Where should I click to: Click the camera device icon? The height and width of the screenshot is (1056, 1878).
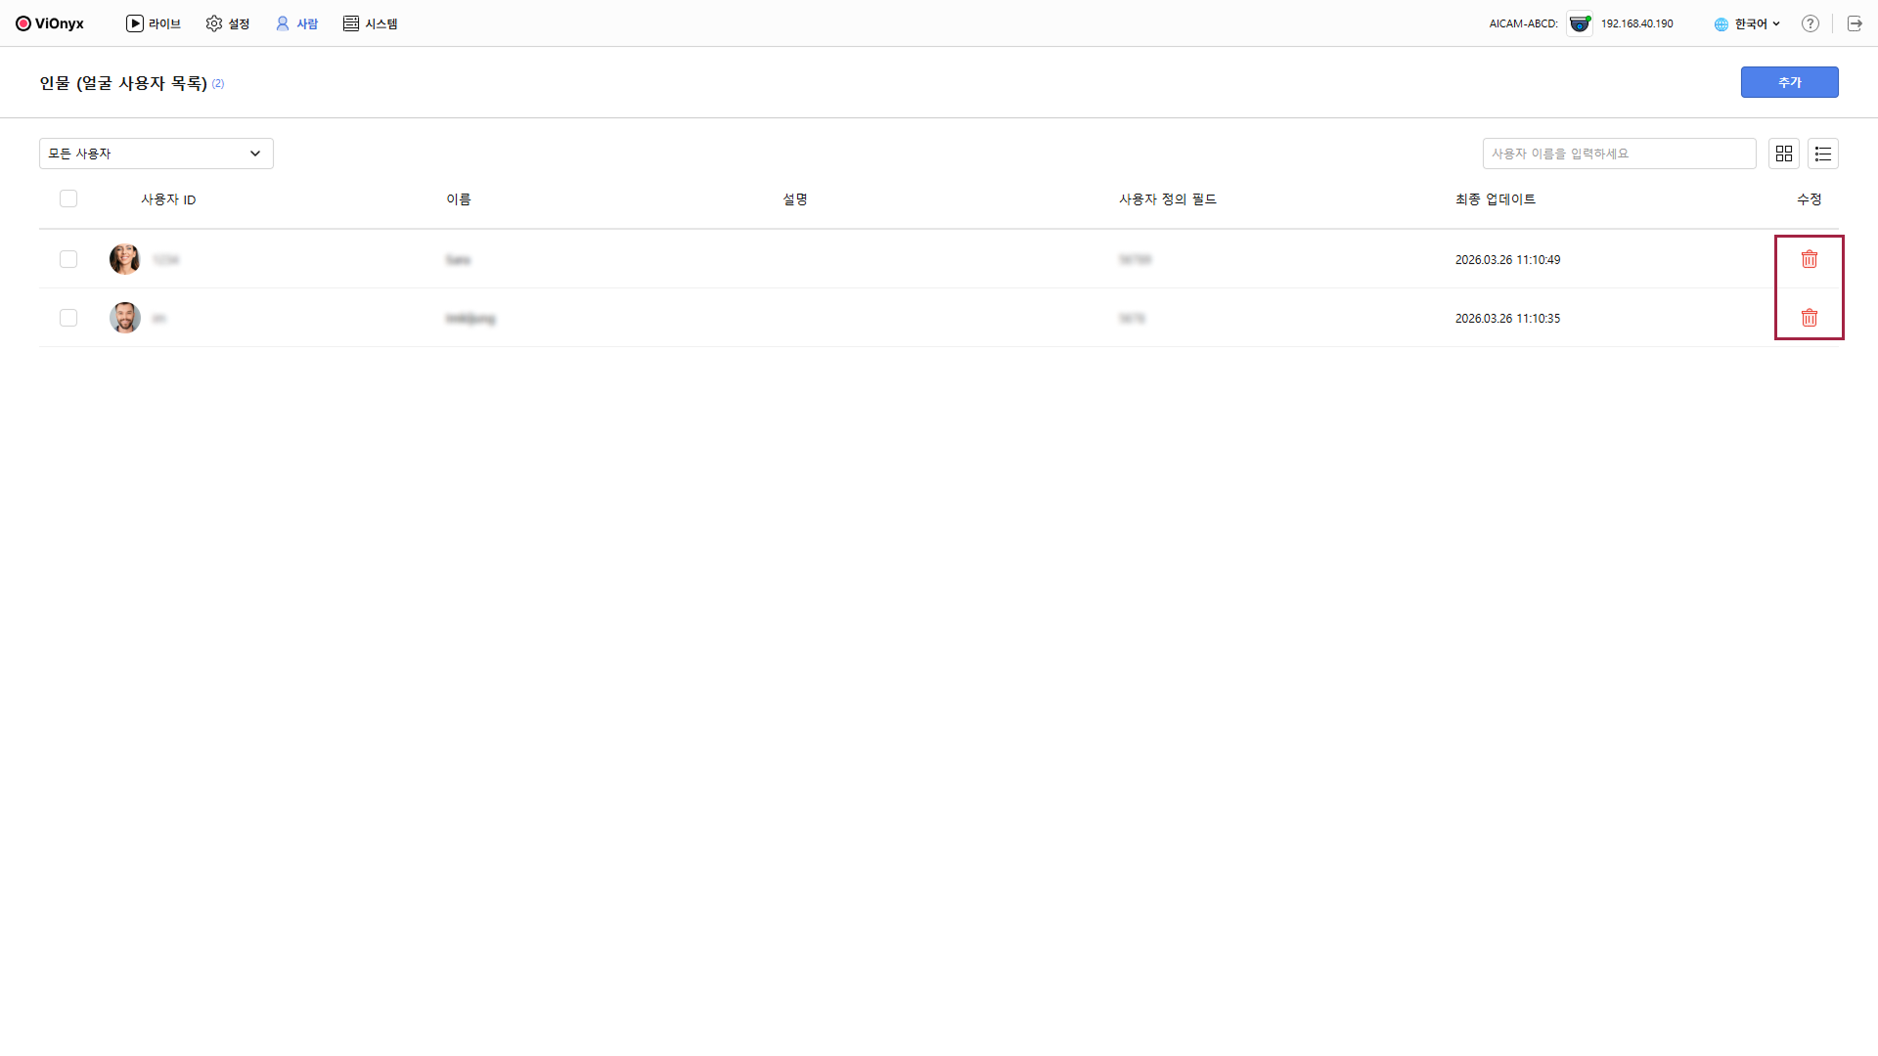point(1579,23)
